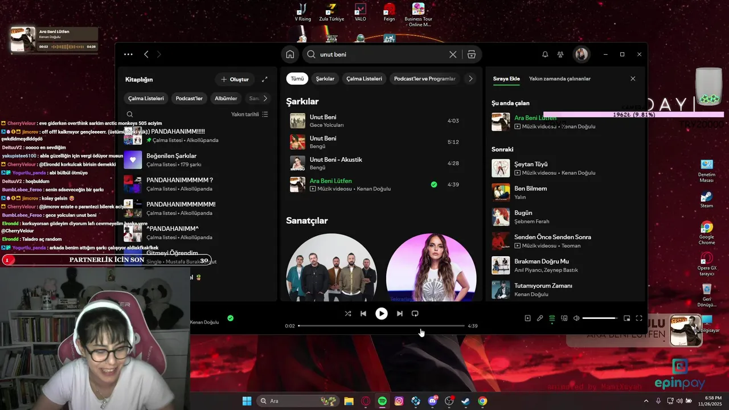Screen dimensions: 729x410
Task: Open Instagram from the taskbar
Action: 399,401
